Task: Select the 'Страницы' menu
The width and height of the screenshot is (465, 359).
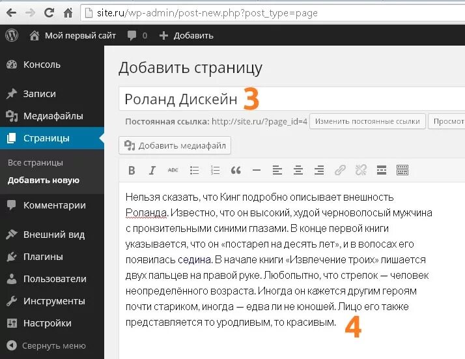Action: tap(52, 138)
